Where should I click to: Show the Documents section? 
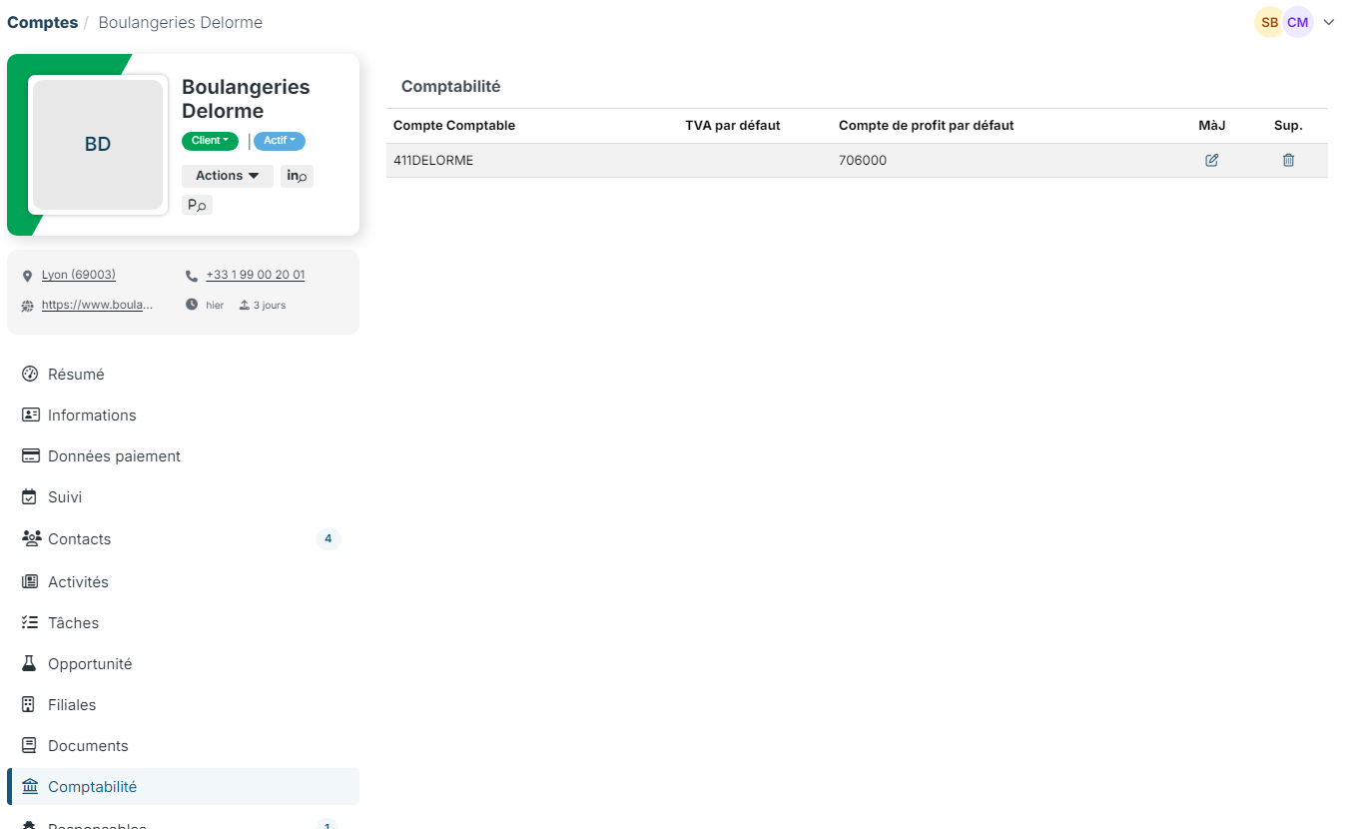tap(183, 746)
